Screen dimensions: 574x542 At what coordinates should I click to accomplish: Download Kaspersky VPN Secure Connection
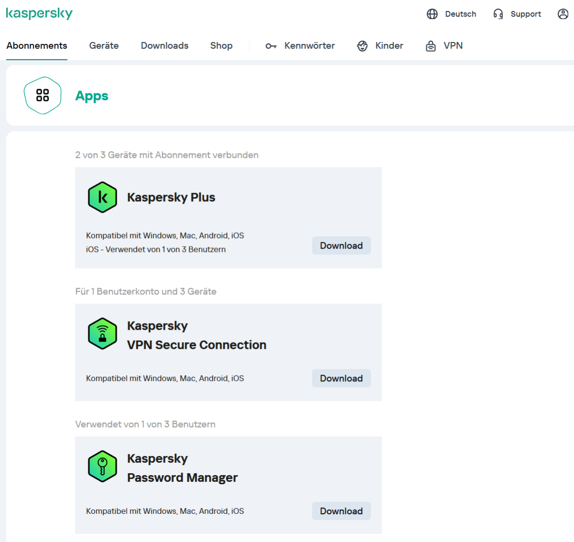click(342, 379)
